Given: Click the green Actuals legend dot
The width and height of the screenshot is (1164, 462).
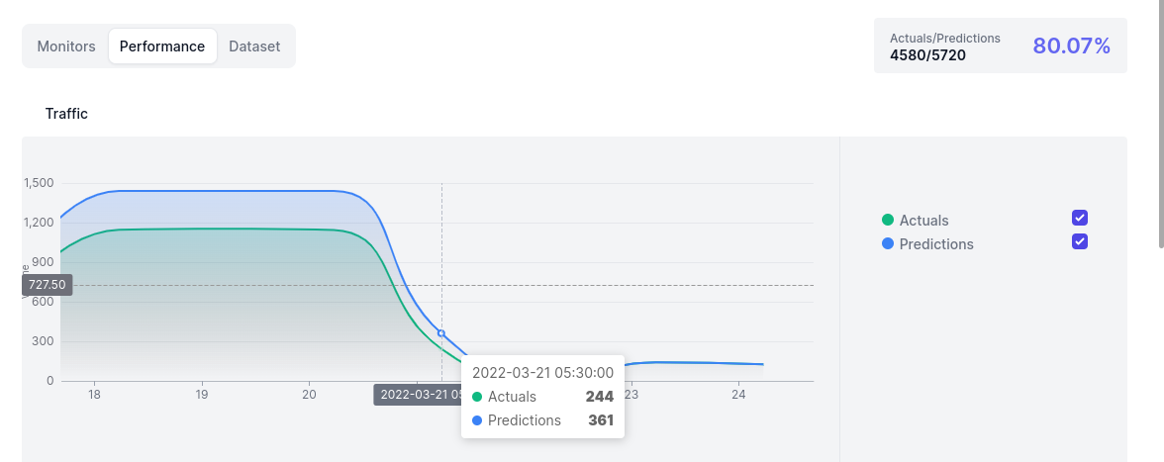Looking at the screenshot, I should [x=888, y=221].
